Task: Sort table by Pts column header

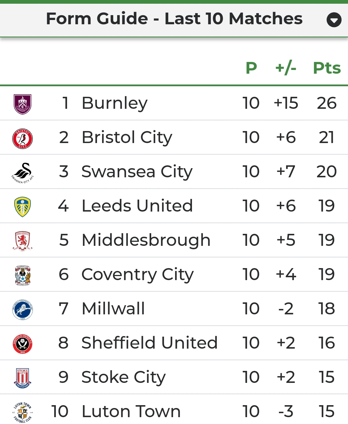Action: point(327,68)
